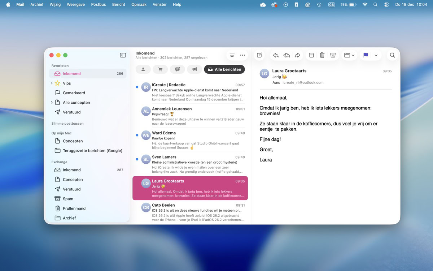Archive the selected message via toolbar icon
433x271 pixels.
pos(311,55)
